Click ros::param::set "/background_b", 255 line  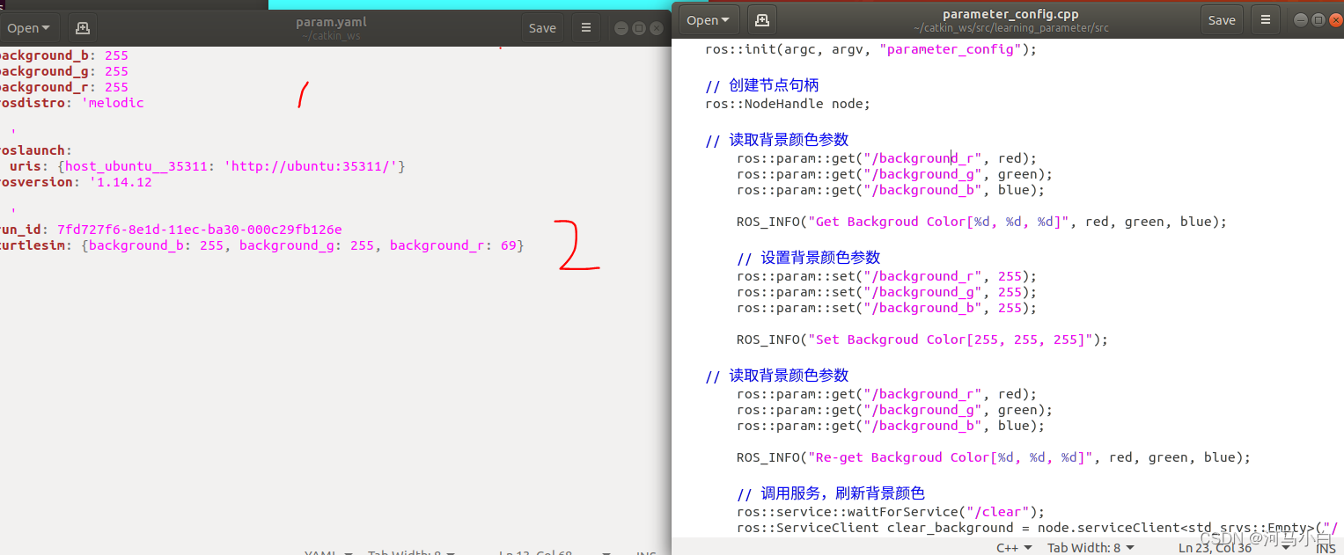click(x=887, y=308)
